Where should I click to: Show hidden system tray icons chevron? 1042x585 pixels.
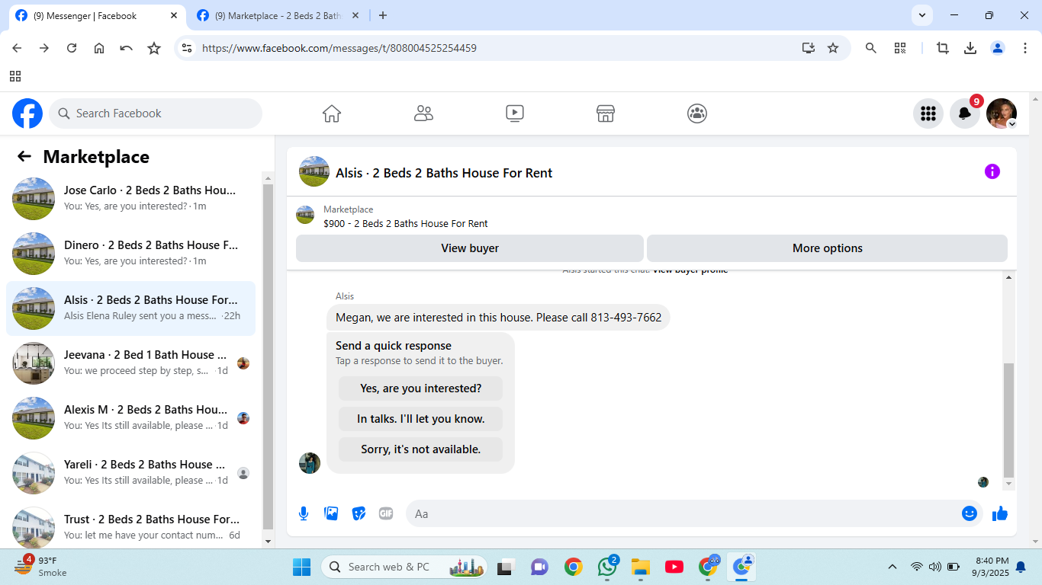[892, 567]
